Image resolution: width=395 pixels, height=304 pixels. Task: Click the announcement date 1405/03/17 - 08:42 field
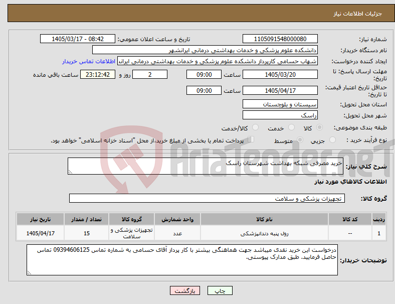[78, 39]
